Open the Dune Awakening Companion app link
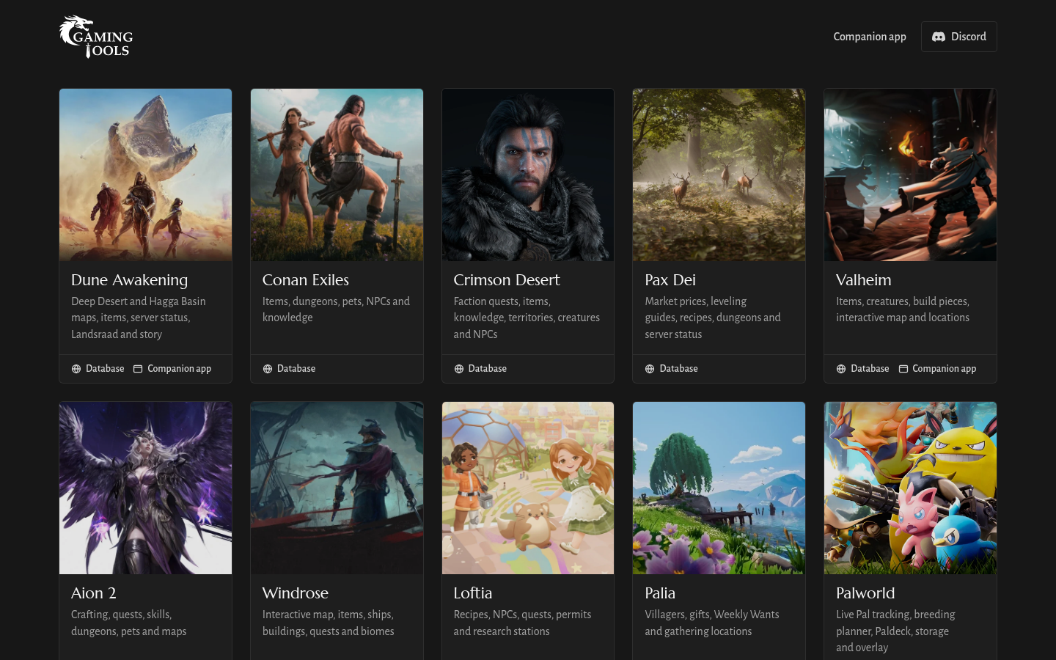This screenshot has height=660, width=1056. point(172,369)
